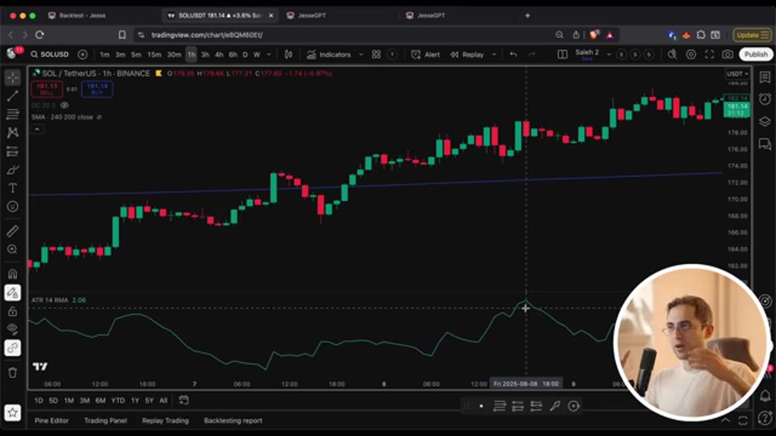776x436 pixels.
Task: Collapse the indicator legend chevron
Action: [x=37, y=129]
